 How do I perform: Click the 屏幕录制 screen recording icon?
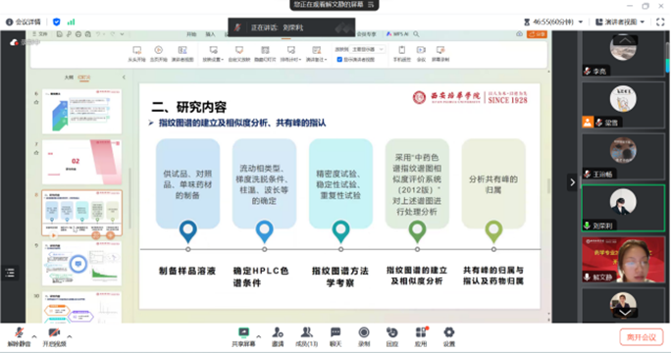point(440,54)
